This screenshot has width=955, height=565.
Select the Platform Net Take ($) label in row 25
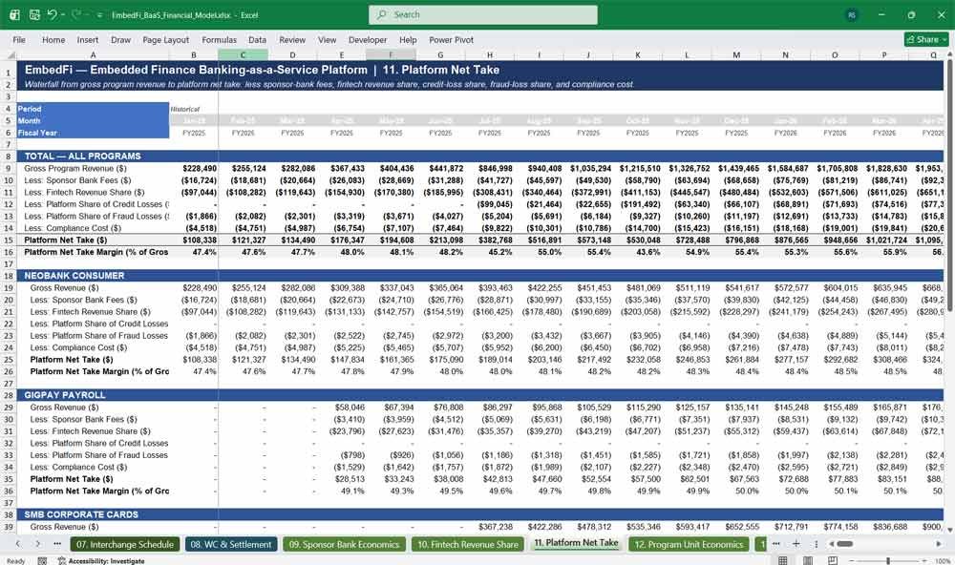(x=94, y=360)
